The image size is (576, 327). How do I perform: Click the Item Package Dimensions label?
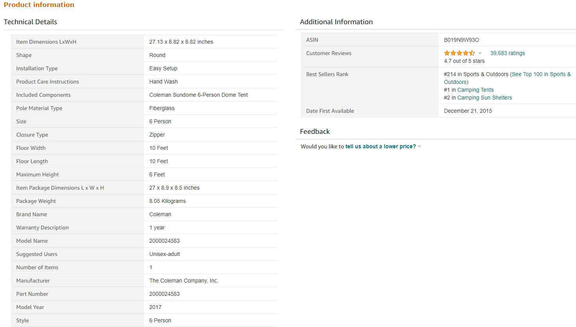pyautogui.click(x=60, y=188)
